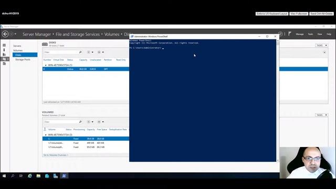Sort disks by Read Only column
Image resolution: width=336 pixels, height=189 pixels.
point(121,60)
